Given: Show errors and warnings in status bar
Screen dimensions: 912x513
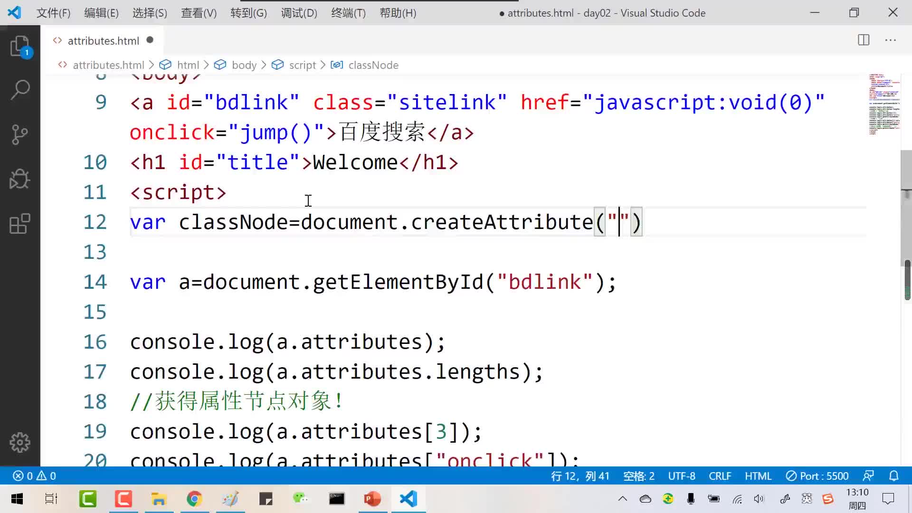Looking at the screenshot, I should click(34, 475).
